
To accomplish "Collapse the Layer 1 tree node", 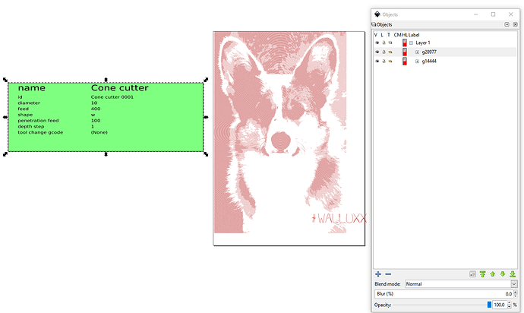I will 411,43.
